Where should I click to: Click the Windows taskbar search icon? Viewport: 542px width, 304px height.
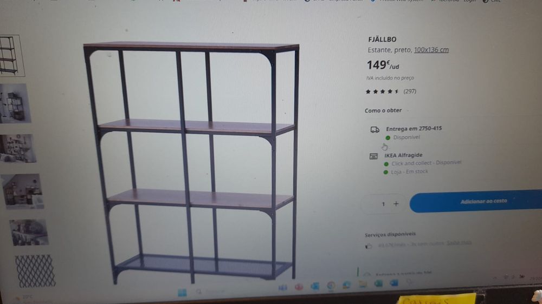tap(198, 292)
